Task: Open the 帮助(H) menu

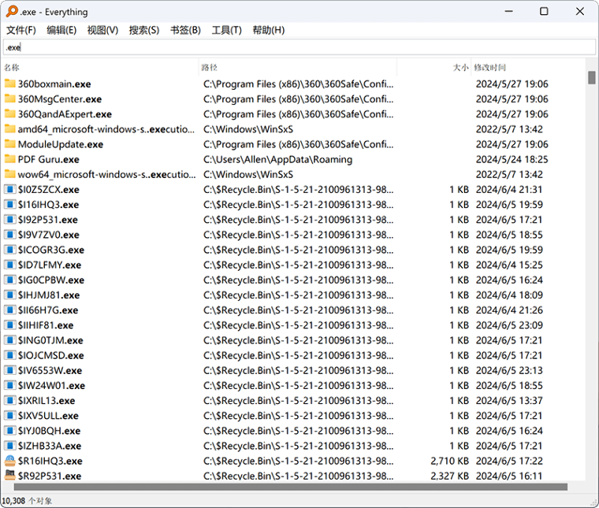Action: pos(269,30)
